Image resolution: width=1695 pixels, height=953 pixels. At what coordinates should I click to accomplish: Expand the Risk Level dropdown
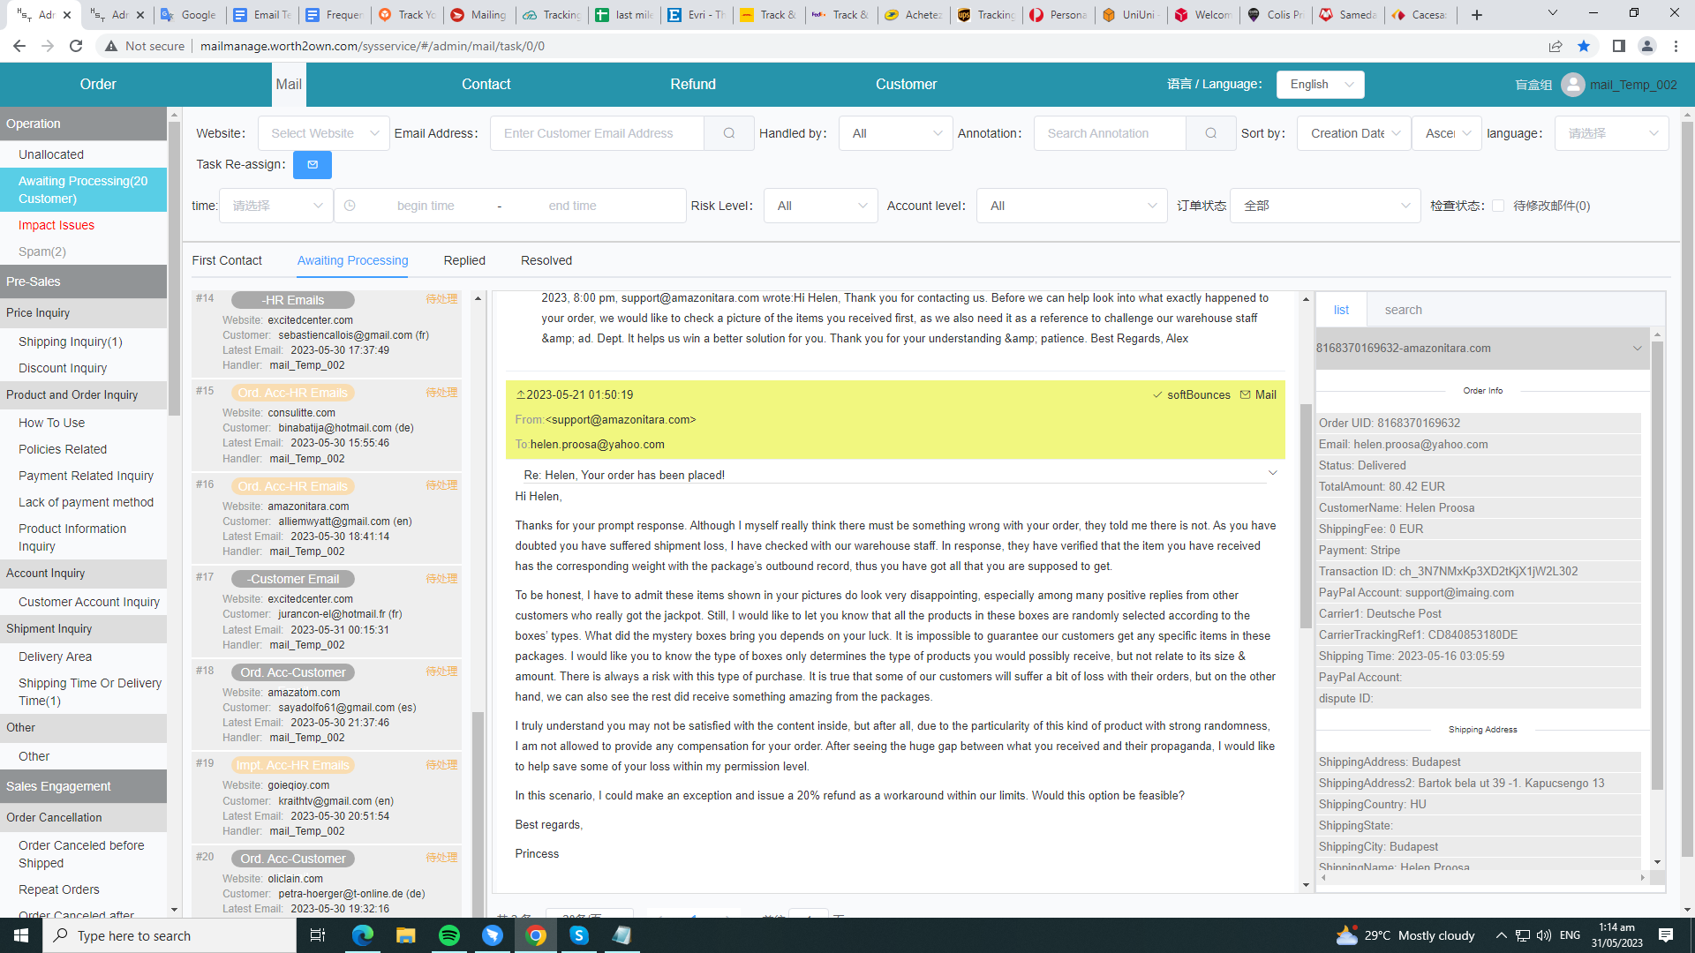pyautogui.click(x=820, y=206)
